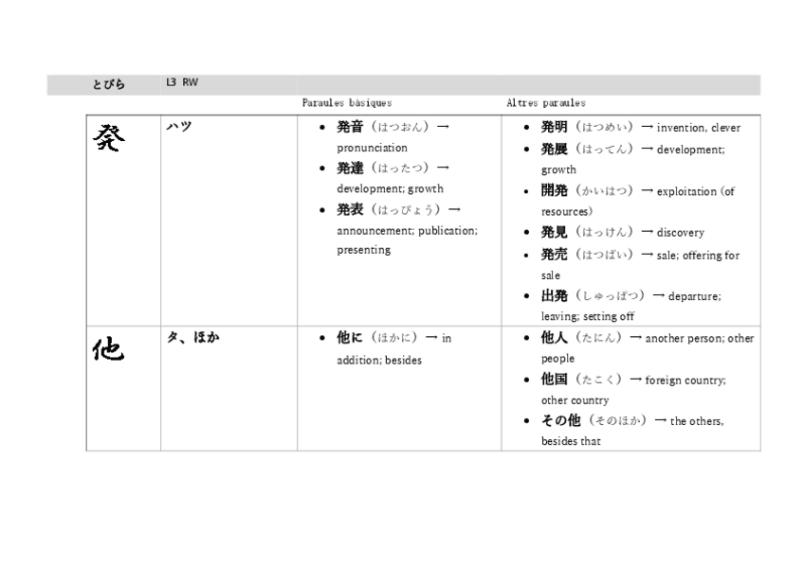
Task: Click 開発 (exploitation of resources)
Action: [554, 191]
